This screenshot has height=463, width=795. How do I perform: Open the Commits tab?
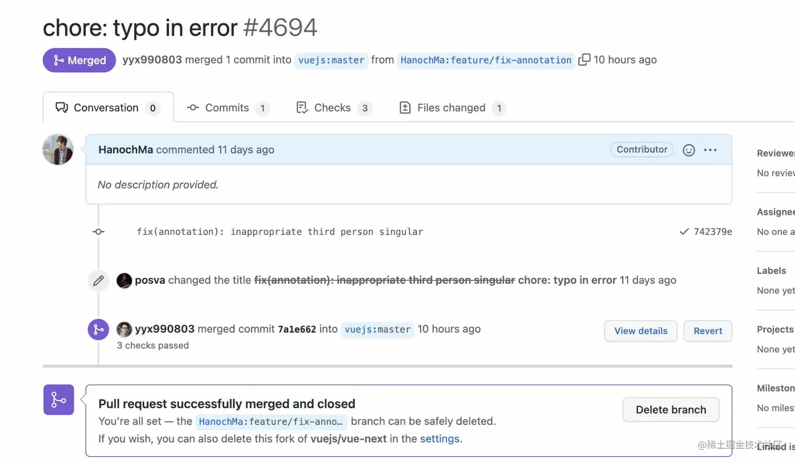tap(228, 108)
